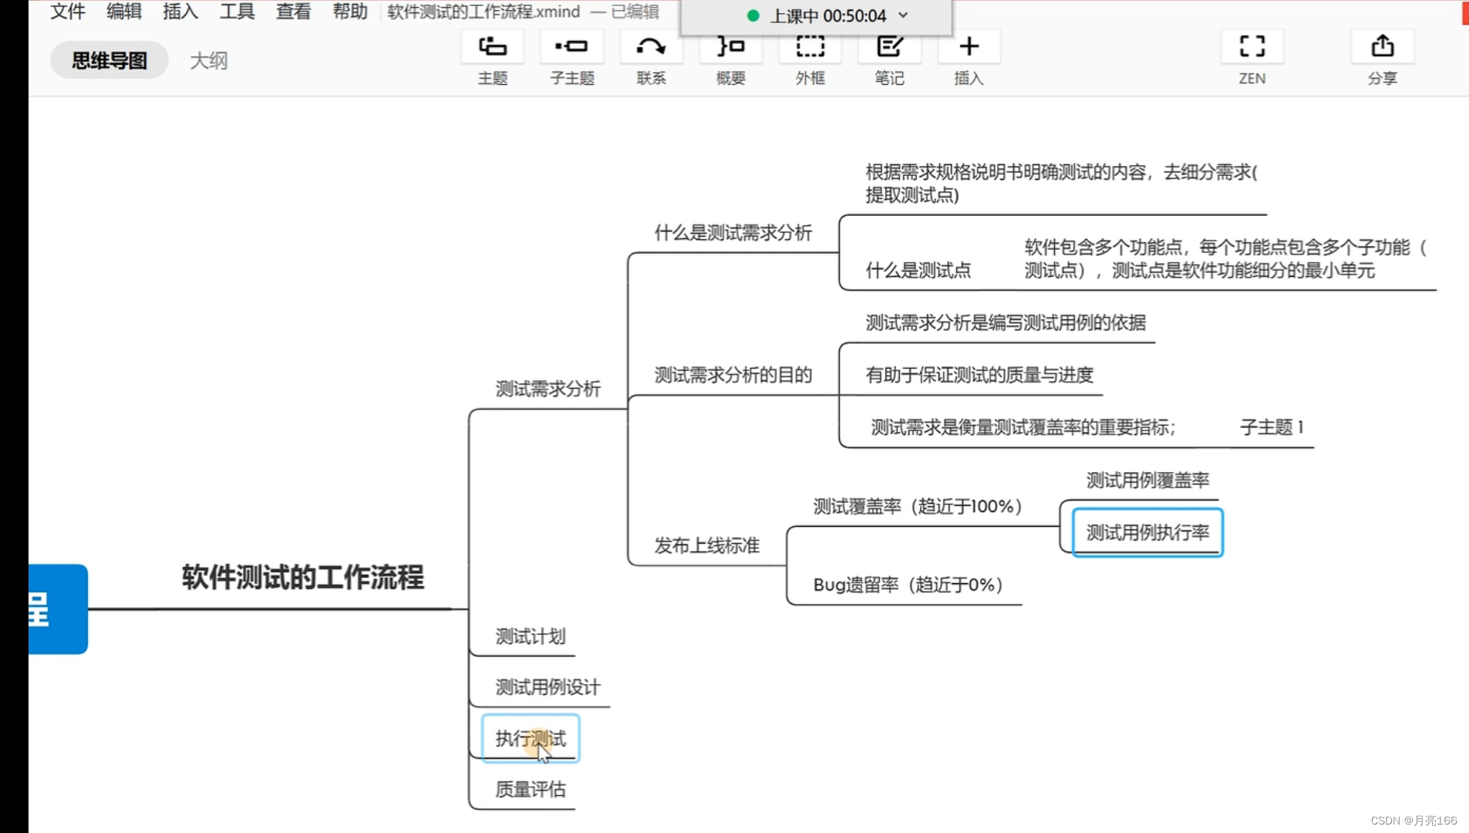Click the text 有助于保证测试的质量与进度
Viewport: 1469px width, 833px height.
[x=979, y=375]
